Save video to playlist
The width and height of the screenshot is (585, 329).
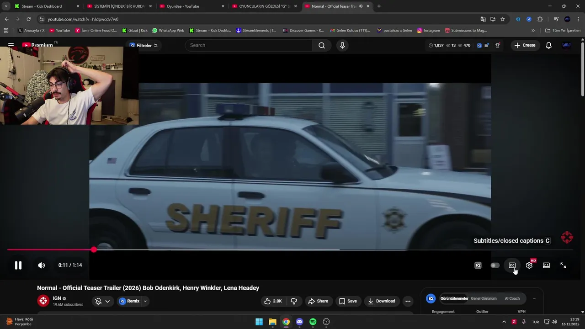348,301
